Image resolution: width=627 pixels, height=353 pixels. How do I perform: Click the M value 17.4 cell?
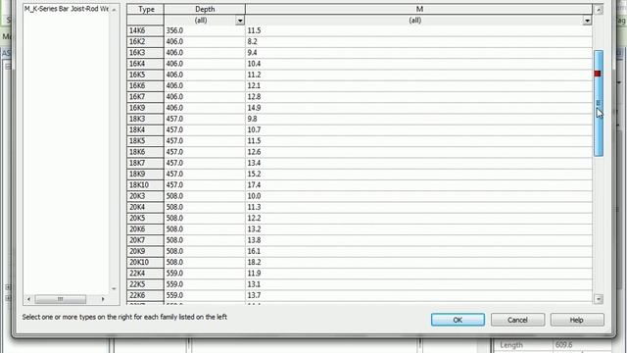(x=418, y=185)
